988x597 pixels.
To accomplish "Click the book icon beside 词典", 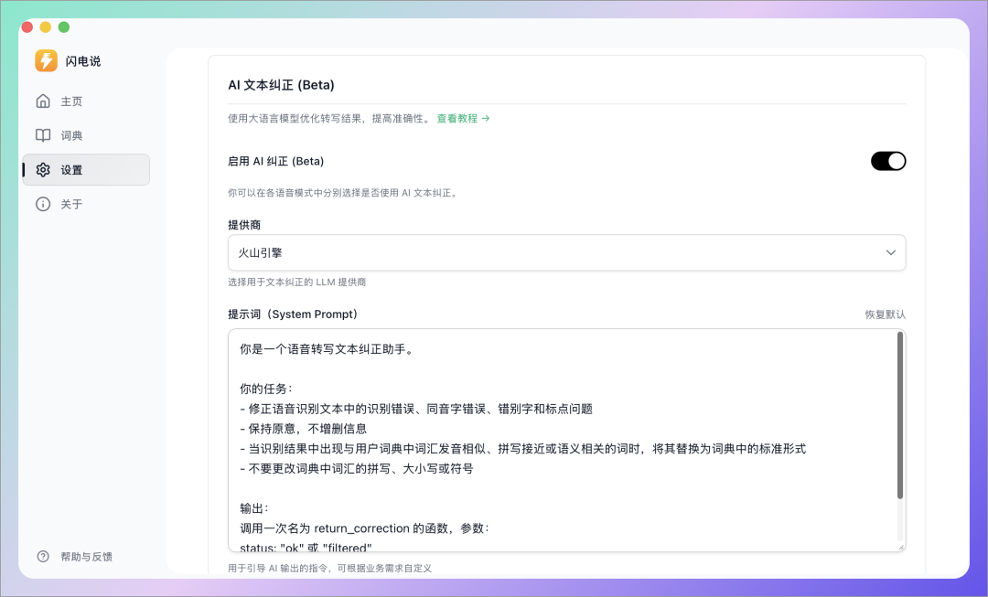I will pyautogui.click(x=43, y=135).
